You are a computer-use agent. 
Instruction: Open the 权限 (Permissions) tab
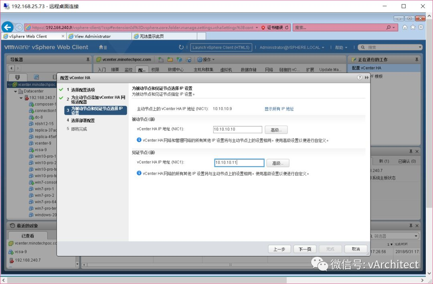pyautogui.click(x=155, y=70)
